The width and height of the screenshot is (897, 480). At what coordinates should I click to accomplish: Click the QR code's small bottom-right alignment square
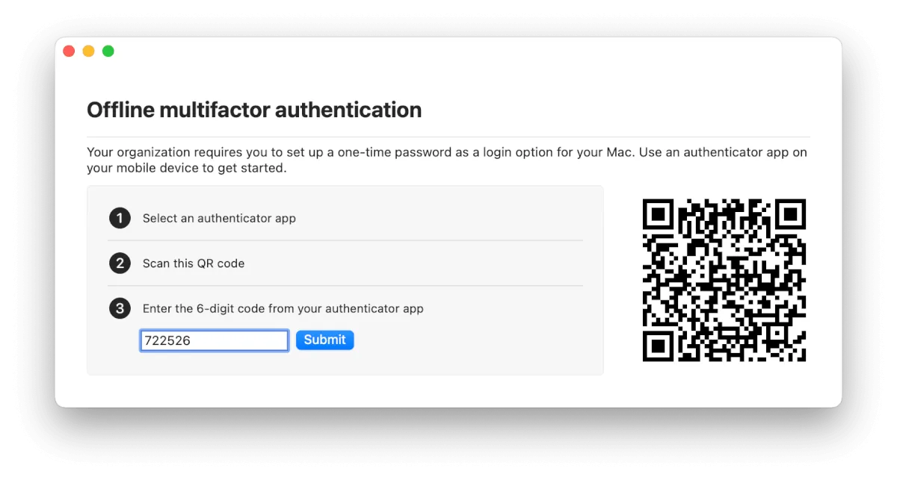click(x=777, y=334)
